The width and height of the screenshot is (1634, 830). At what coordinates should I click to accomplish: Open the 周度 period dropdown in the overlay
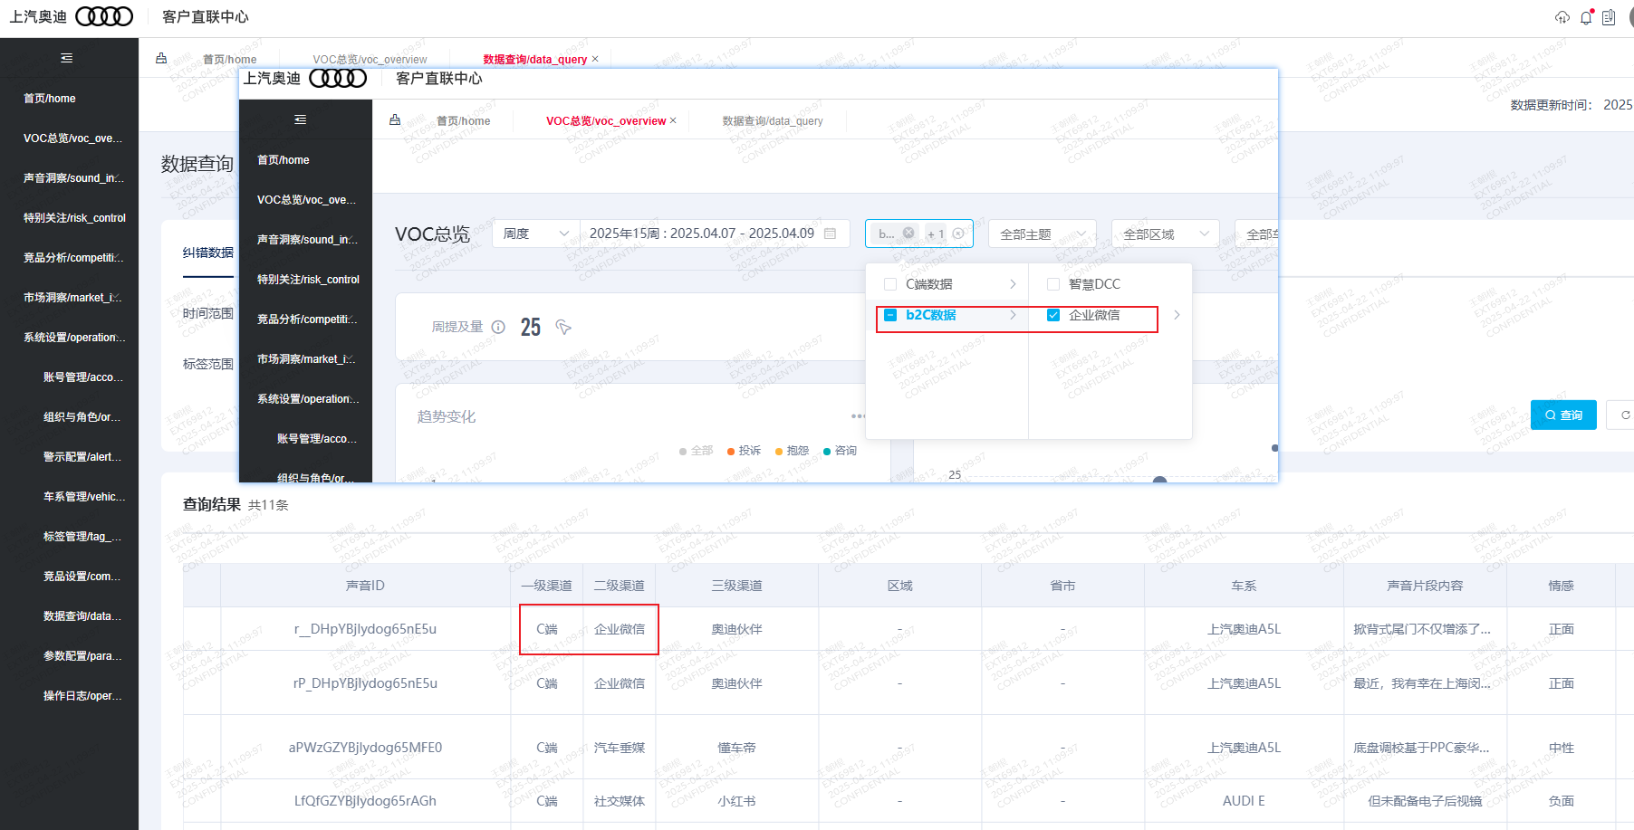(535, 234)
